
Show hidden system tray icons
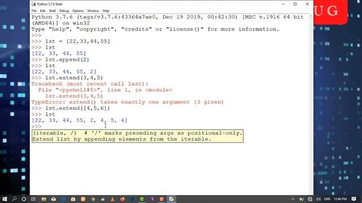coord(293,199)
